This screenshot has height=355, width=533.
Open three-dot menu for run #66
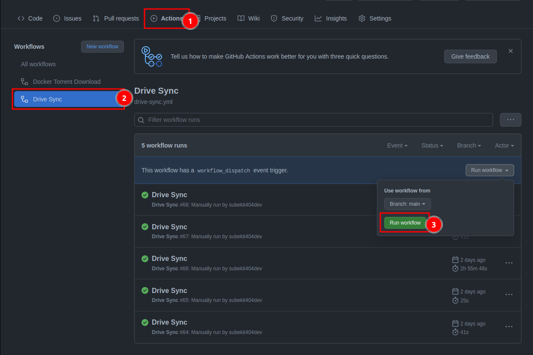tap(509, 263)
